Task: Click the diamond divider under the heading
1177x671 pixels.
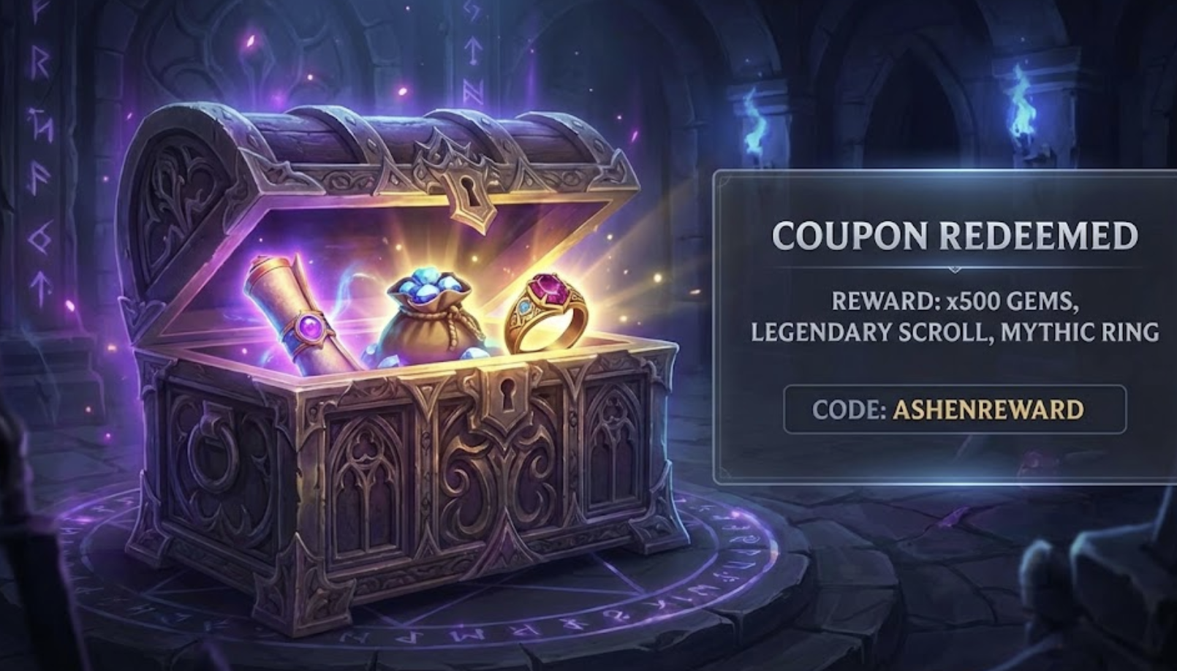Action: point(954,270)
